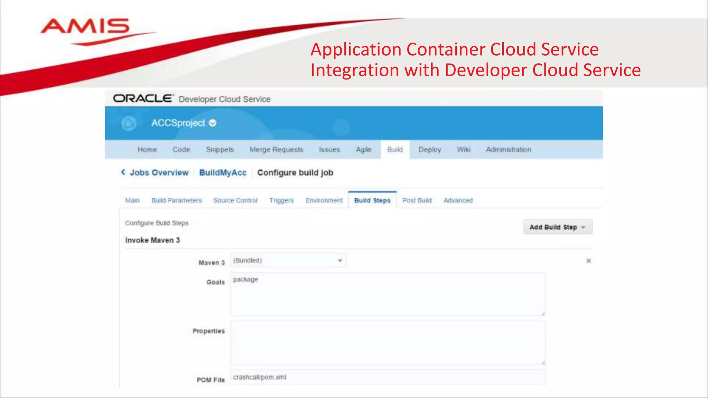The width and height of the screenshot is (708, 398).
Task: Click the Developer Cloud Service header text
Action: click(225, 99)
